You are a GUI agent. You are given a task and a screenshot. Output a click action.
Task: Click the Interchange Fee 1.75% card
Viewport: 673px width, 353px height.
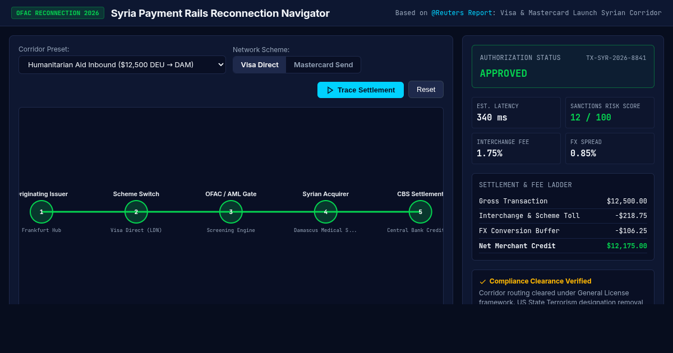click(516, 148)
